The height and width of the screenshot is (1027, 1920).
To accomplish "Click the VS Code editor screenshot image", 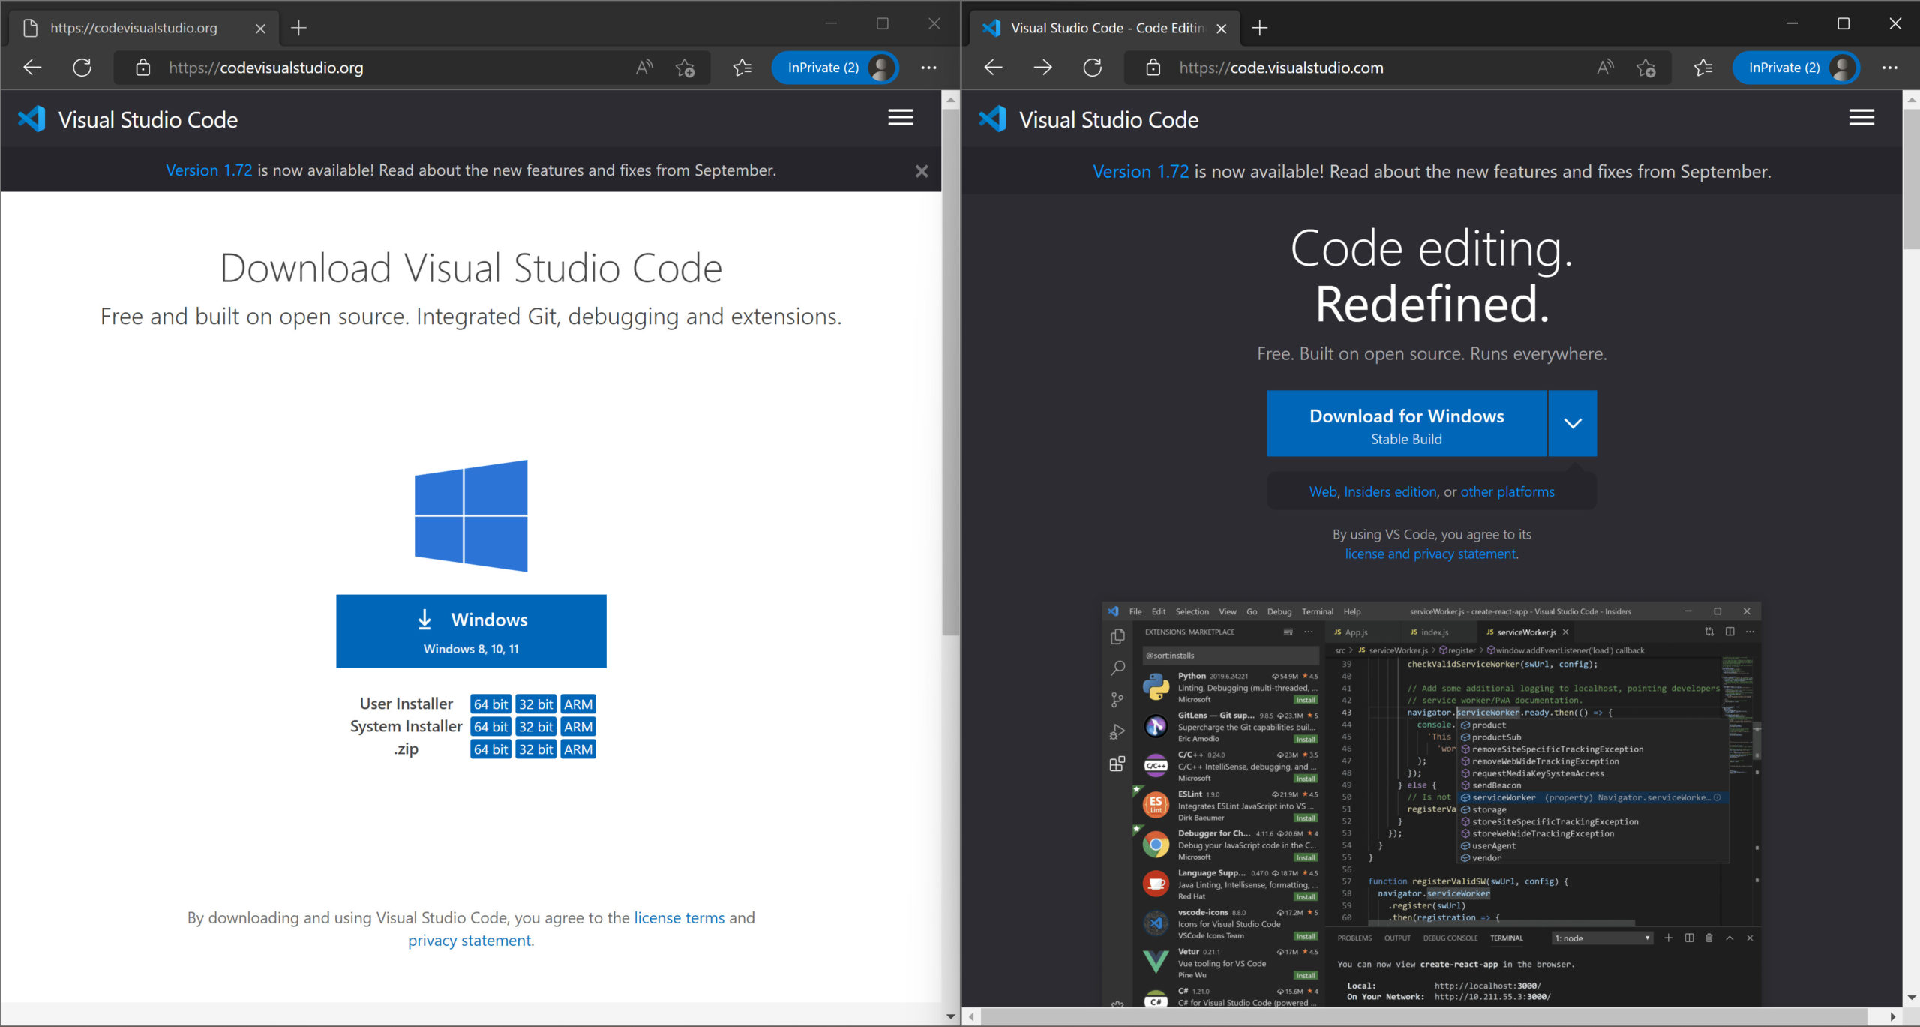I will click(x=1431, y=804).
